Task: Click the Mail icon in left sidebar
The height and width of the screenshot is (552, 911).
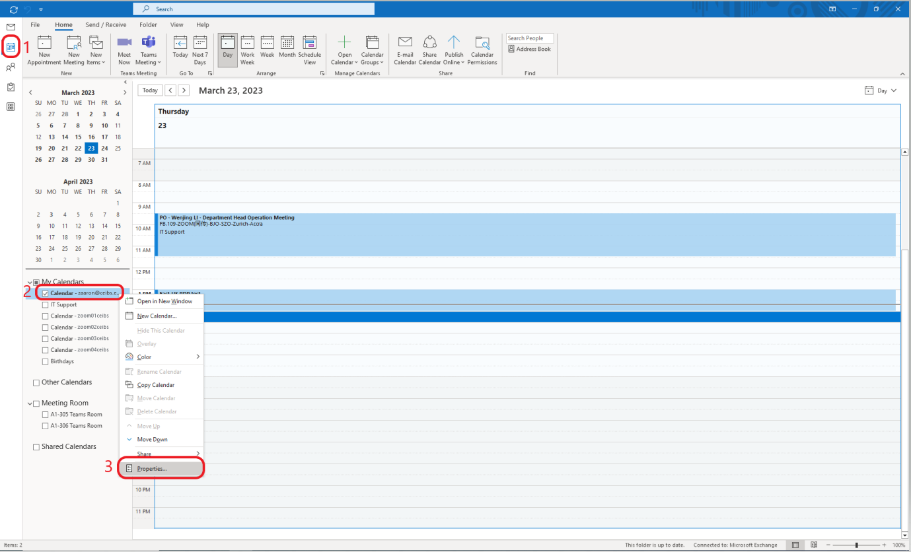Action: [11, 27]
